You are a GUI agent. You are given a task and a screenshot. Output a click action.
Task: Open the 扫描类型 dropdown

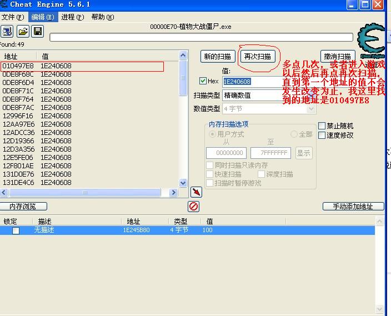[311, 96]
